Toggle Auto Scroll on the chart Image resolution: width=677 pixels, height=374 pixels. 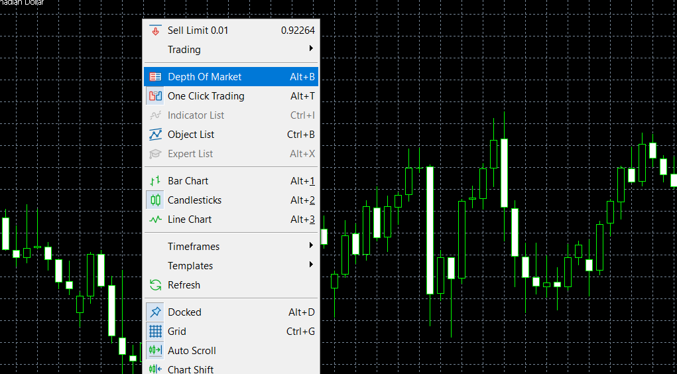coord(192,351)
